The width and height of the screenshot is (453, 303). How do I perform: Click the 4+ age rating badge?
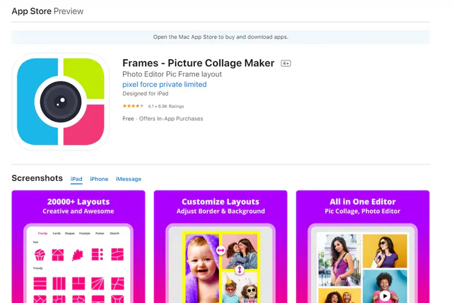pos(286,63)
